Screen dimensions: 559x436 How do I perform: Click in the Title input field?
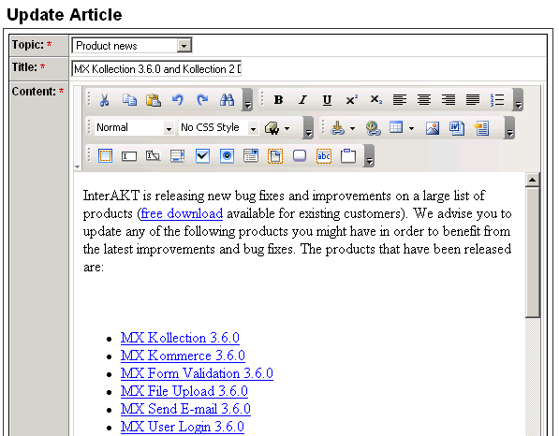pos(156,68)
